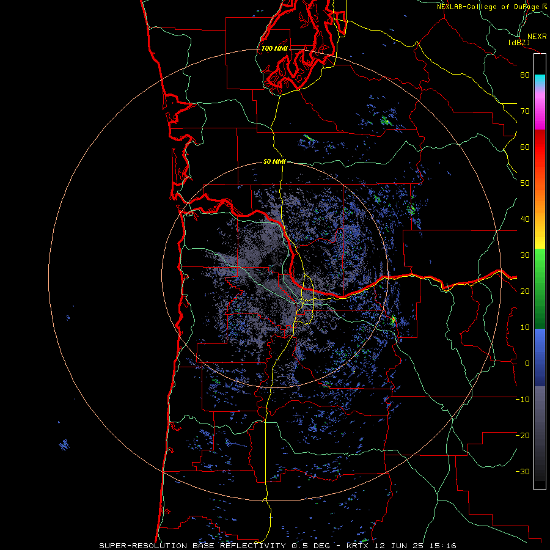This screenshot has width=550, height=550.
Task: Click the '12 JUN 25 15:16' timestamp
Action: tap(416, 546)
